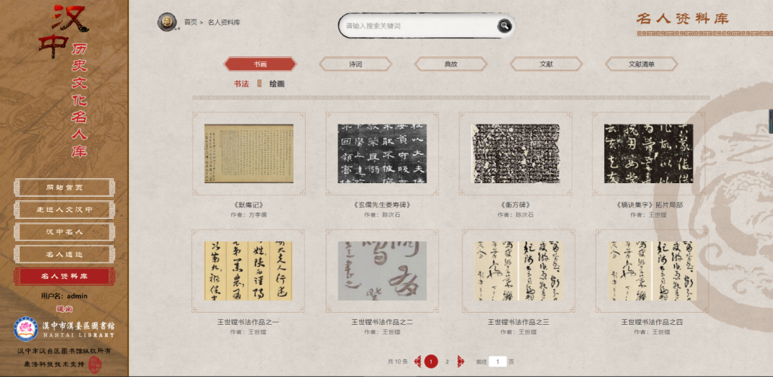Image resolution: width=773 pixels, height=377 pixels.
Task: Go to previous page arrow in pagination
Action: pos(417,362)
